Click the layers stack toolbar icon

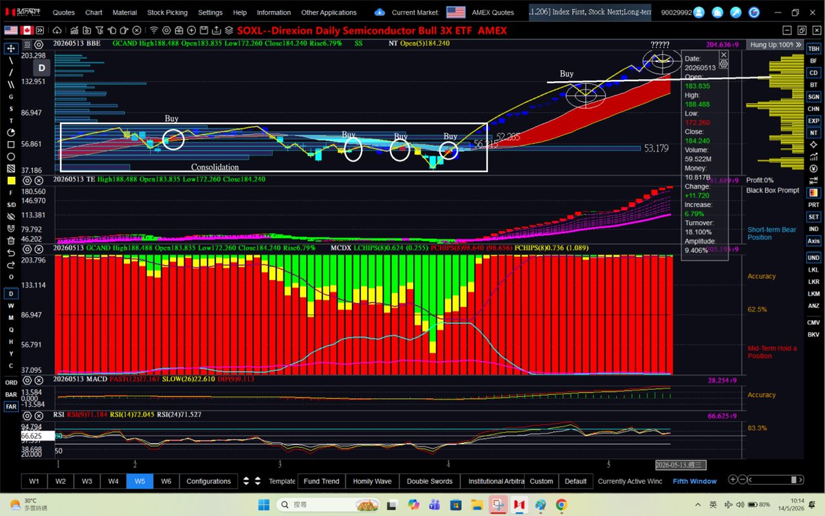pyautogui.click(x=228, y=31)
